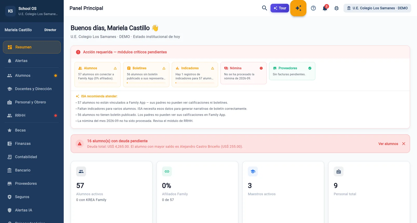Screen dimensions: 417x223
Task: Click the Proveedores green check icon
Action: tap(310, 68)
